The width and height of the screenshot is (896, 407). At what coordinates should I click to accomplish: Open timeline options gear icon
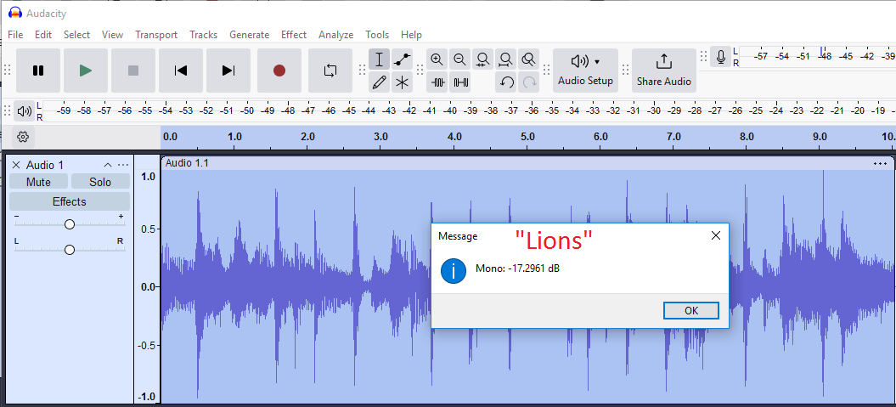[24, 137]
